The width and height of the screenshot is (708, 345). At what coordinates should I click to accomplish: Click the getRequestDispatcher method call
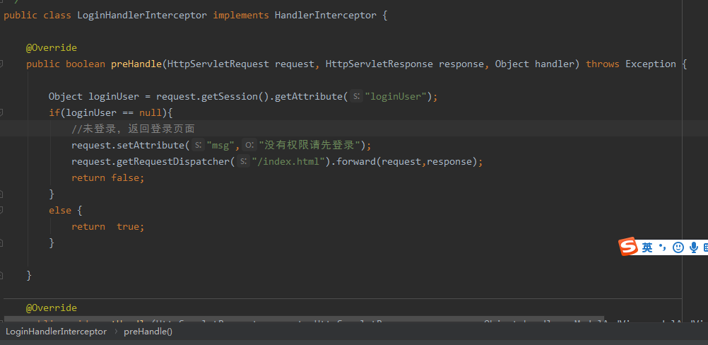(x=173, y=162)
